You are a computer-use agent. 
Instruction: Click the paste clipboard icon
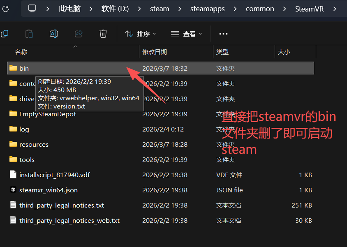pyautogui.click(x=29, y=34)
